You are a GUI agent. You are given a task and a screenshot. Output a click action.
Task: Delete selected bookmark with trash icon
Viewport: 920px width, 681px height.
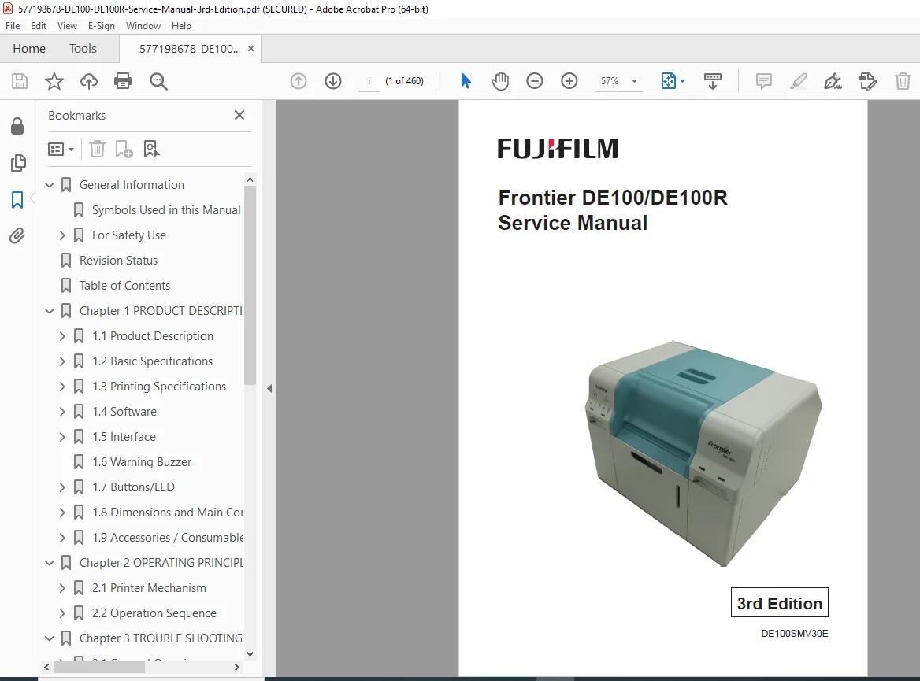[x=97, y=149]
